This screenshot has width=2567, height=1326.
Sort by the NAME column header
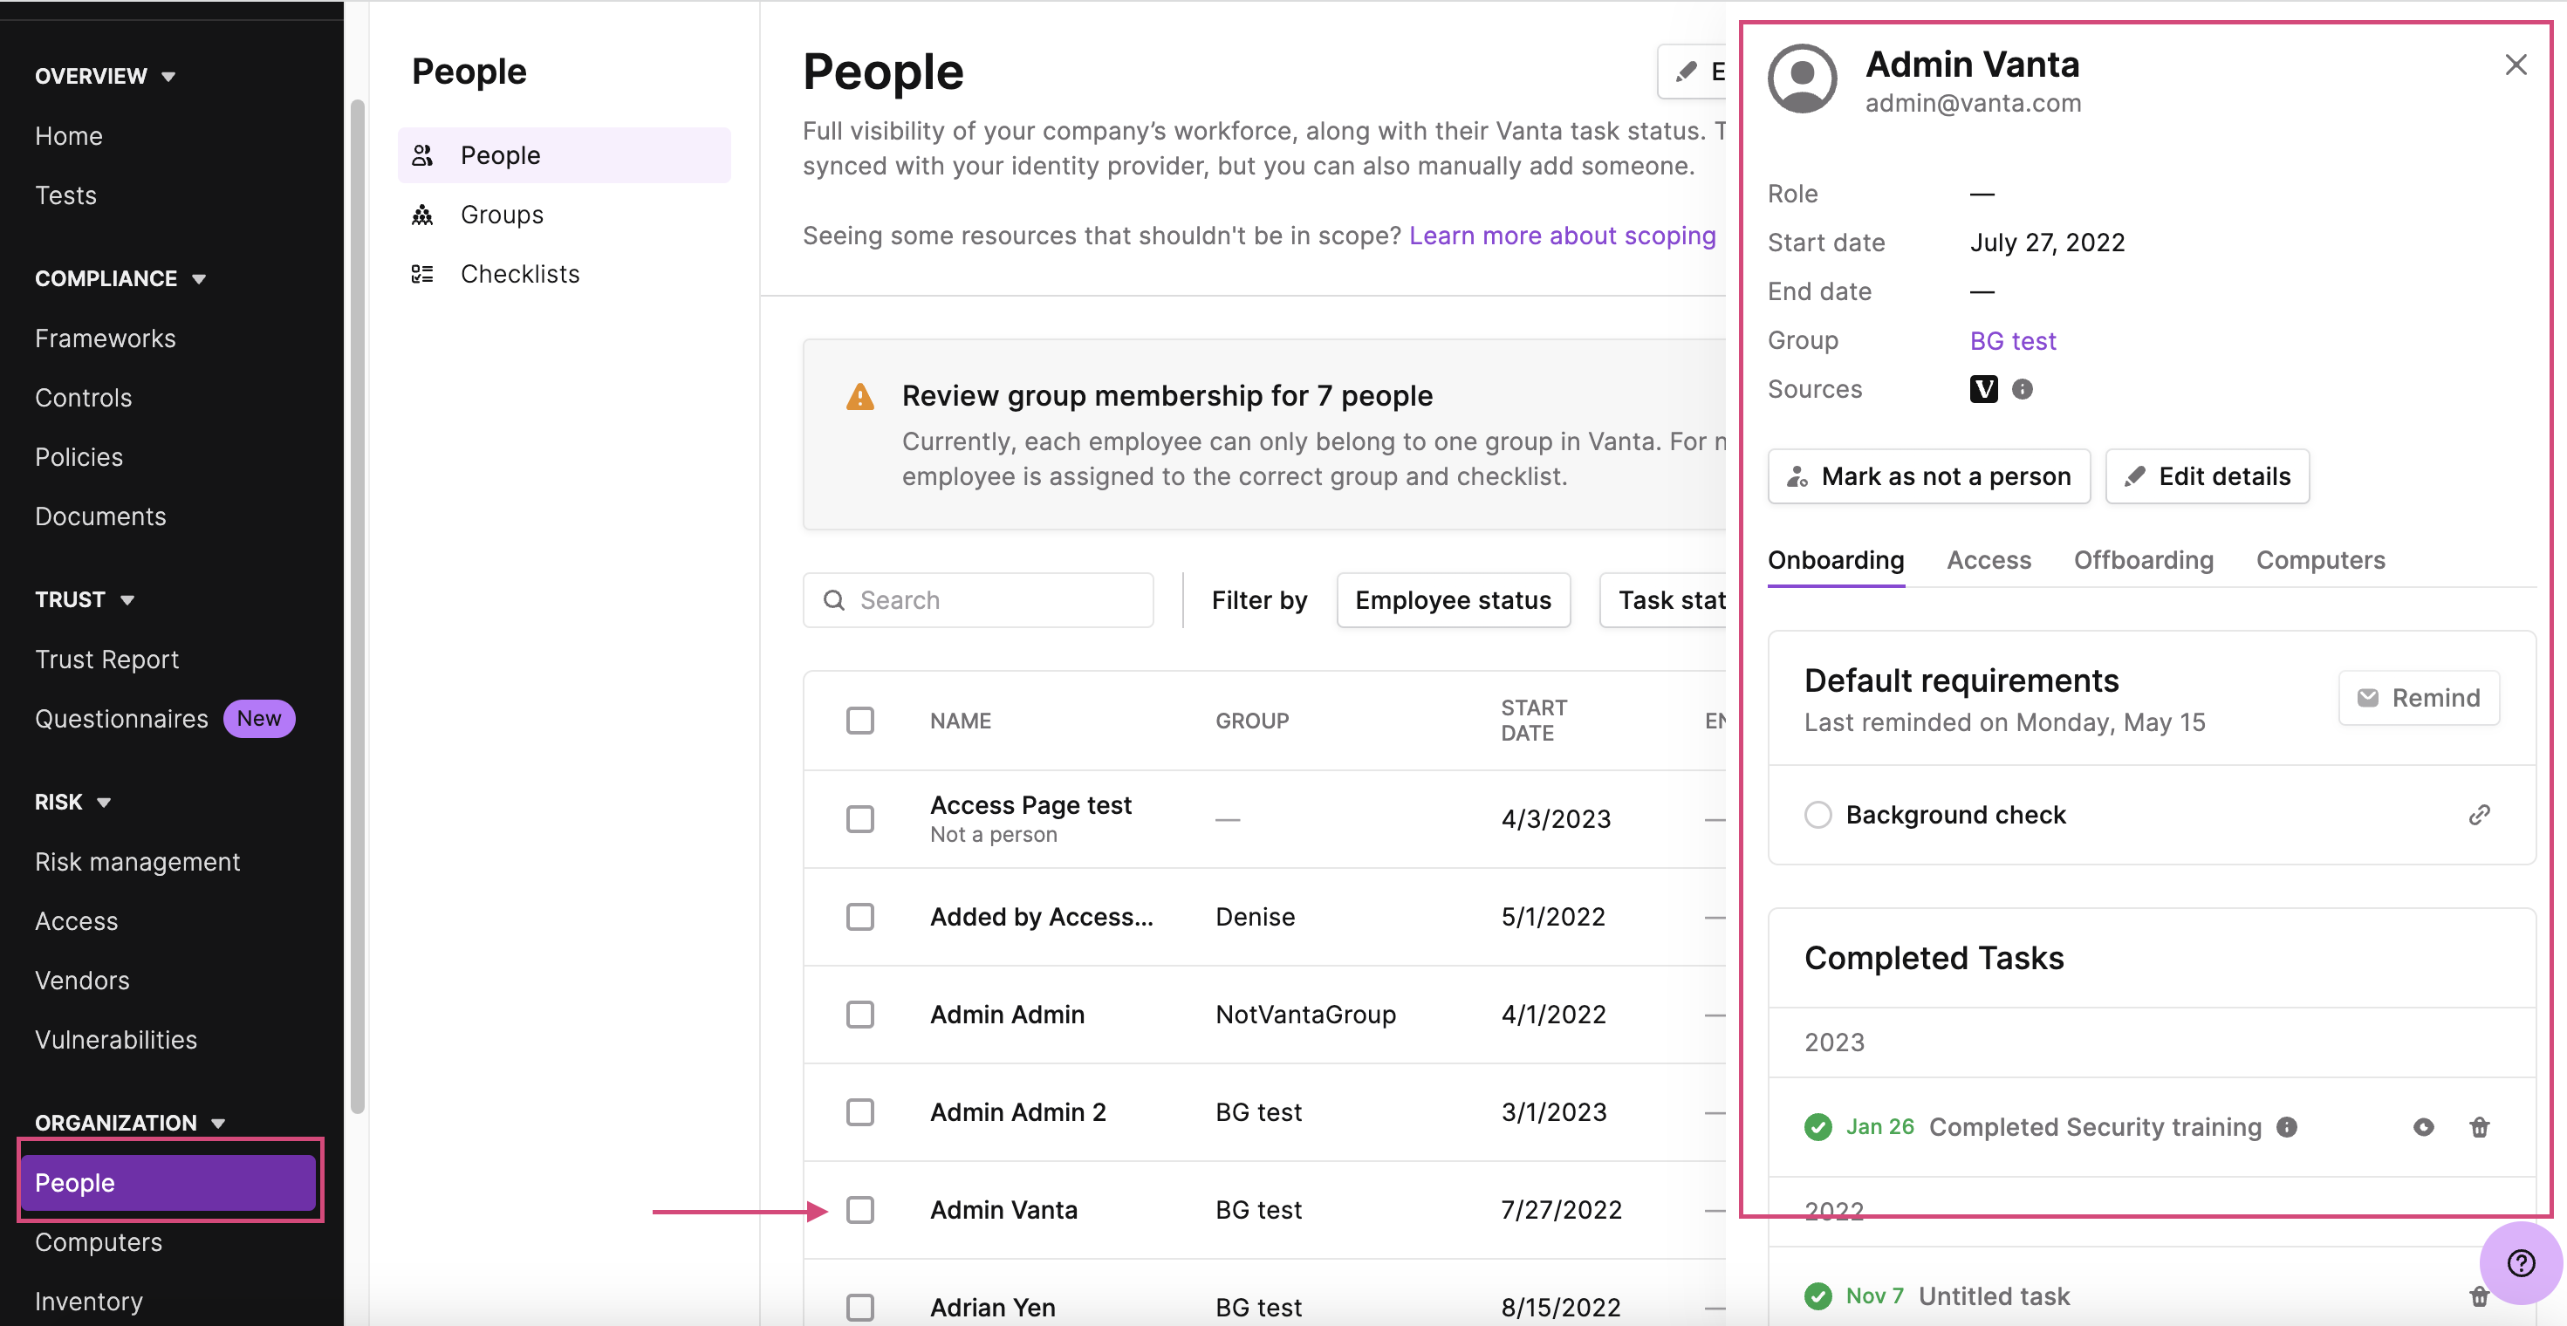coord(960,721)
